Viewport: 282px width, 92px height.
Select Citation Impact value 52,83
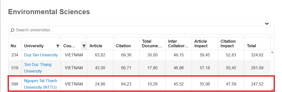[x=231, y=55]
